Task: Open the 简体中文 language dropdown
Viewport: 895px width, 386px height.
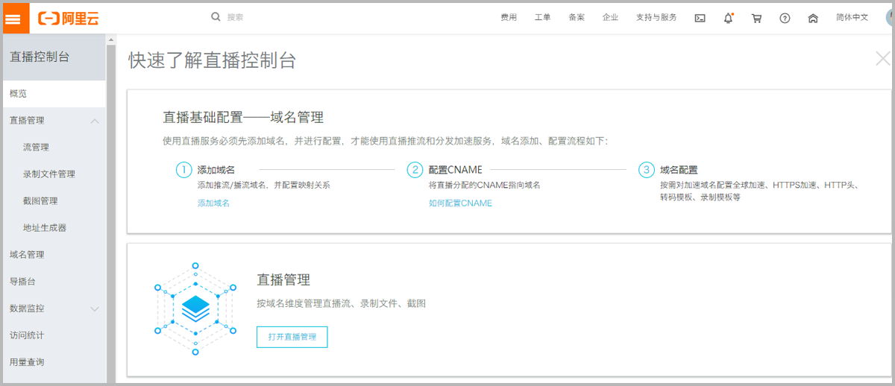Action: tap(852, 17)
